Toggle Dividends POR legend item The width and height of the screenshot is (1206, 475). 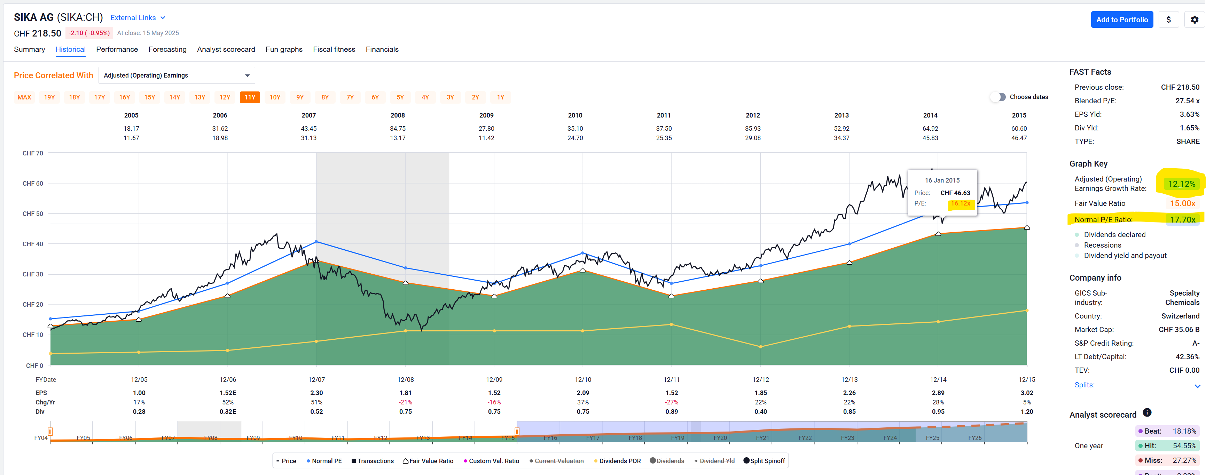617,461
